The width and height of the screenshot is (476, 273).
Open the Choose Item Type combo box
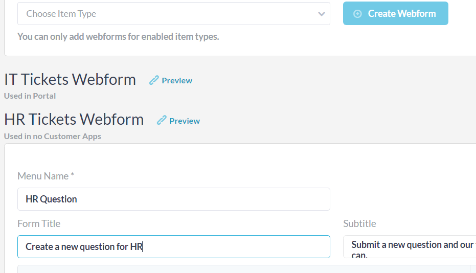169,14
